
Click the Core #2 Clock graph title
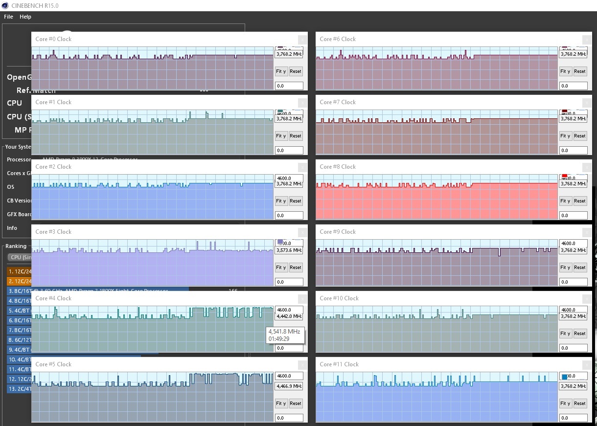pos(53,167)
